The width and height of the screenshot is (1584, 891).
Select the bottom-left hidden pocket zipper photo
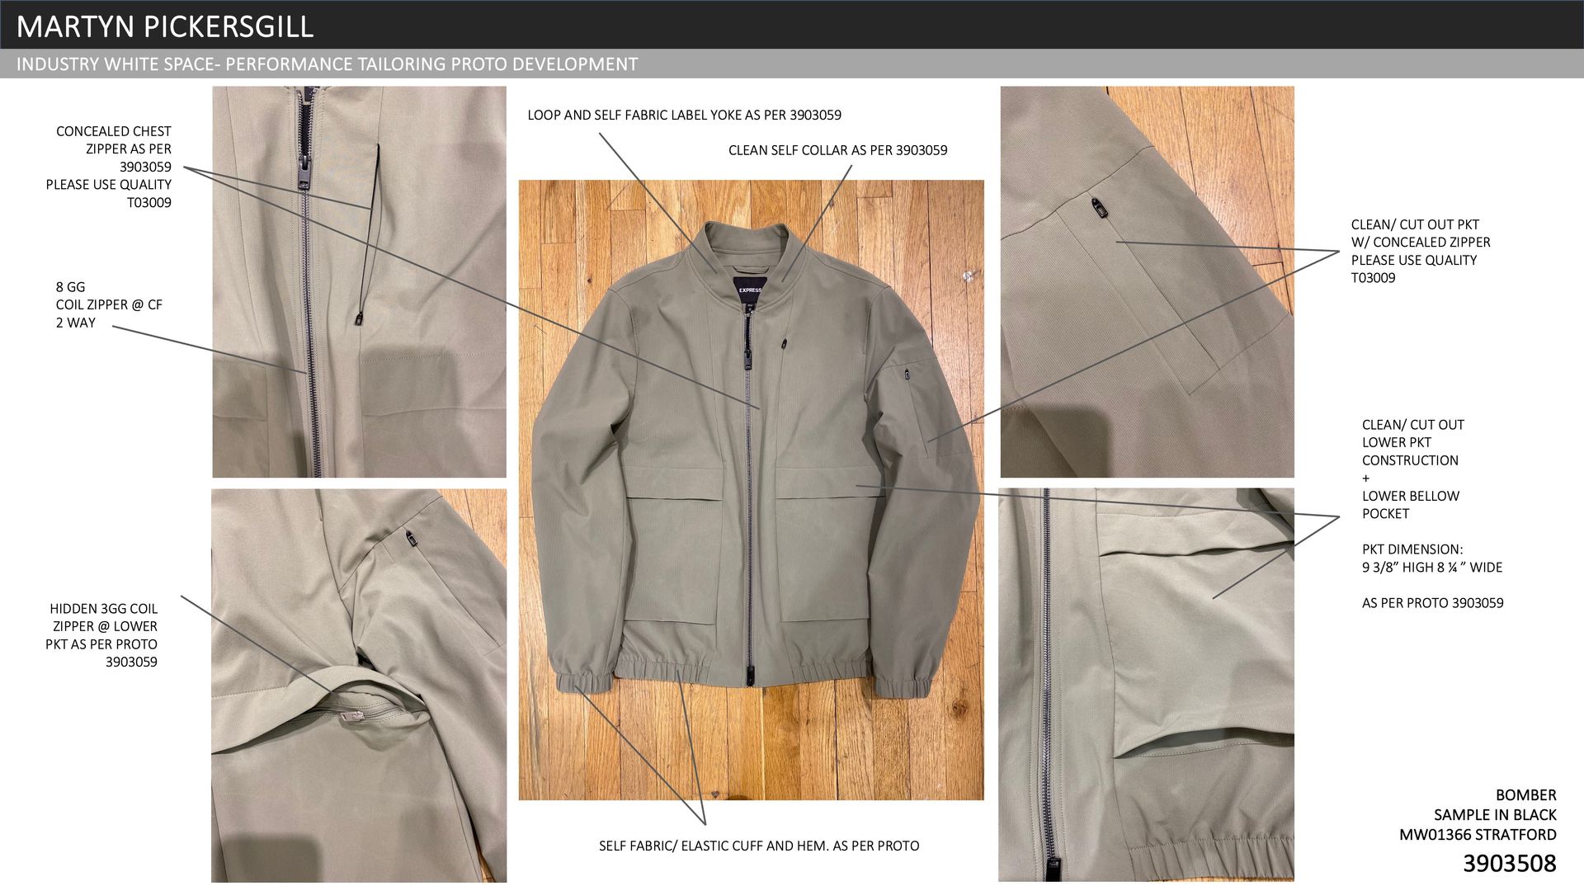tap(359, 685)
